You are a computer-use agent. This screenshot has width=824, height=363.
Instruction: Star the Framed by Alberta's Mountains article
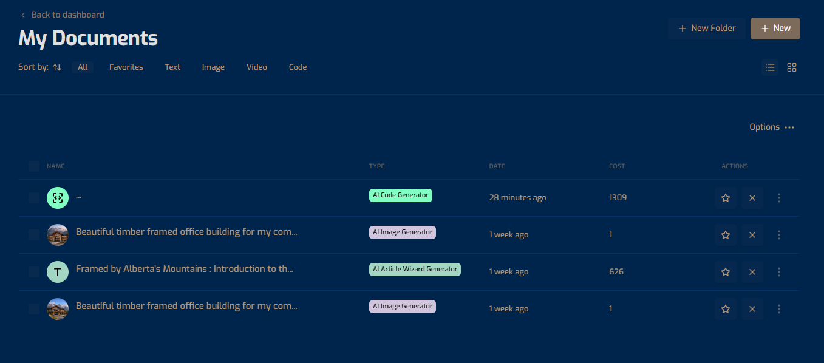click(725, 272)
